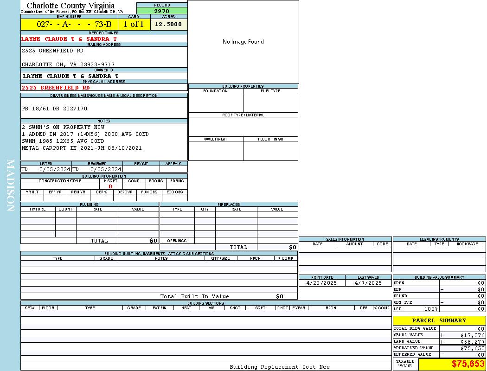
Task: Select the acres value 12.5000
Action: 168,25
